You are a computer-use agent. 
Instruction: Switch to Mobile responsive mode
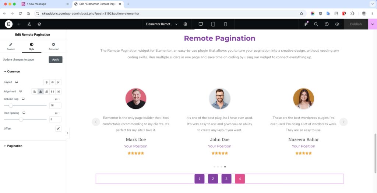click(225, 24)
